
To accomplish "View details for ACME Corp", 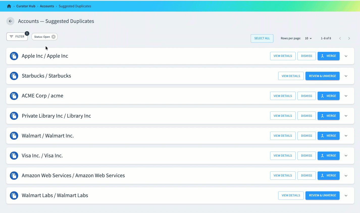I will coord(283,96).
